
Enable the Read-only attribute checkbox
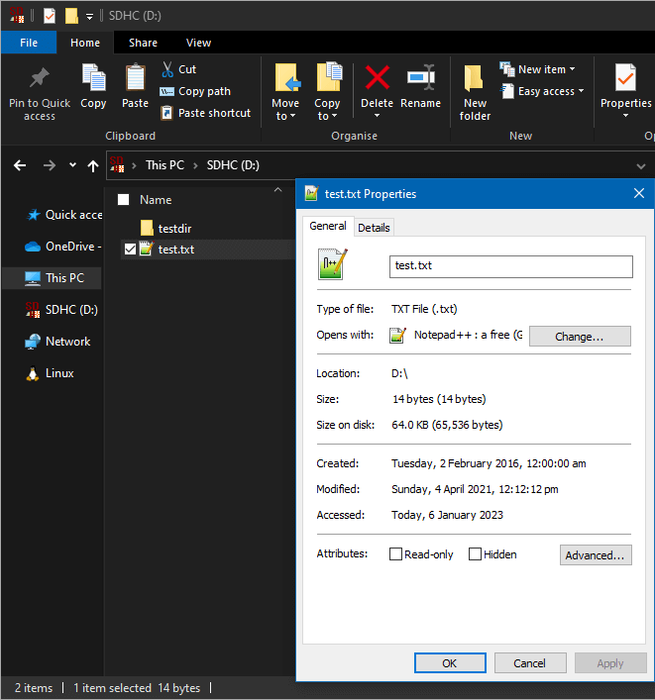396,554
